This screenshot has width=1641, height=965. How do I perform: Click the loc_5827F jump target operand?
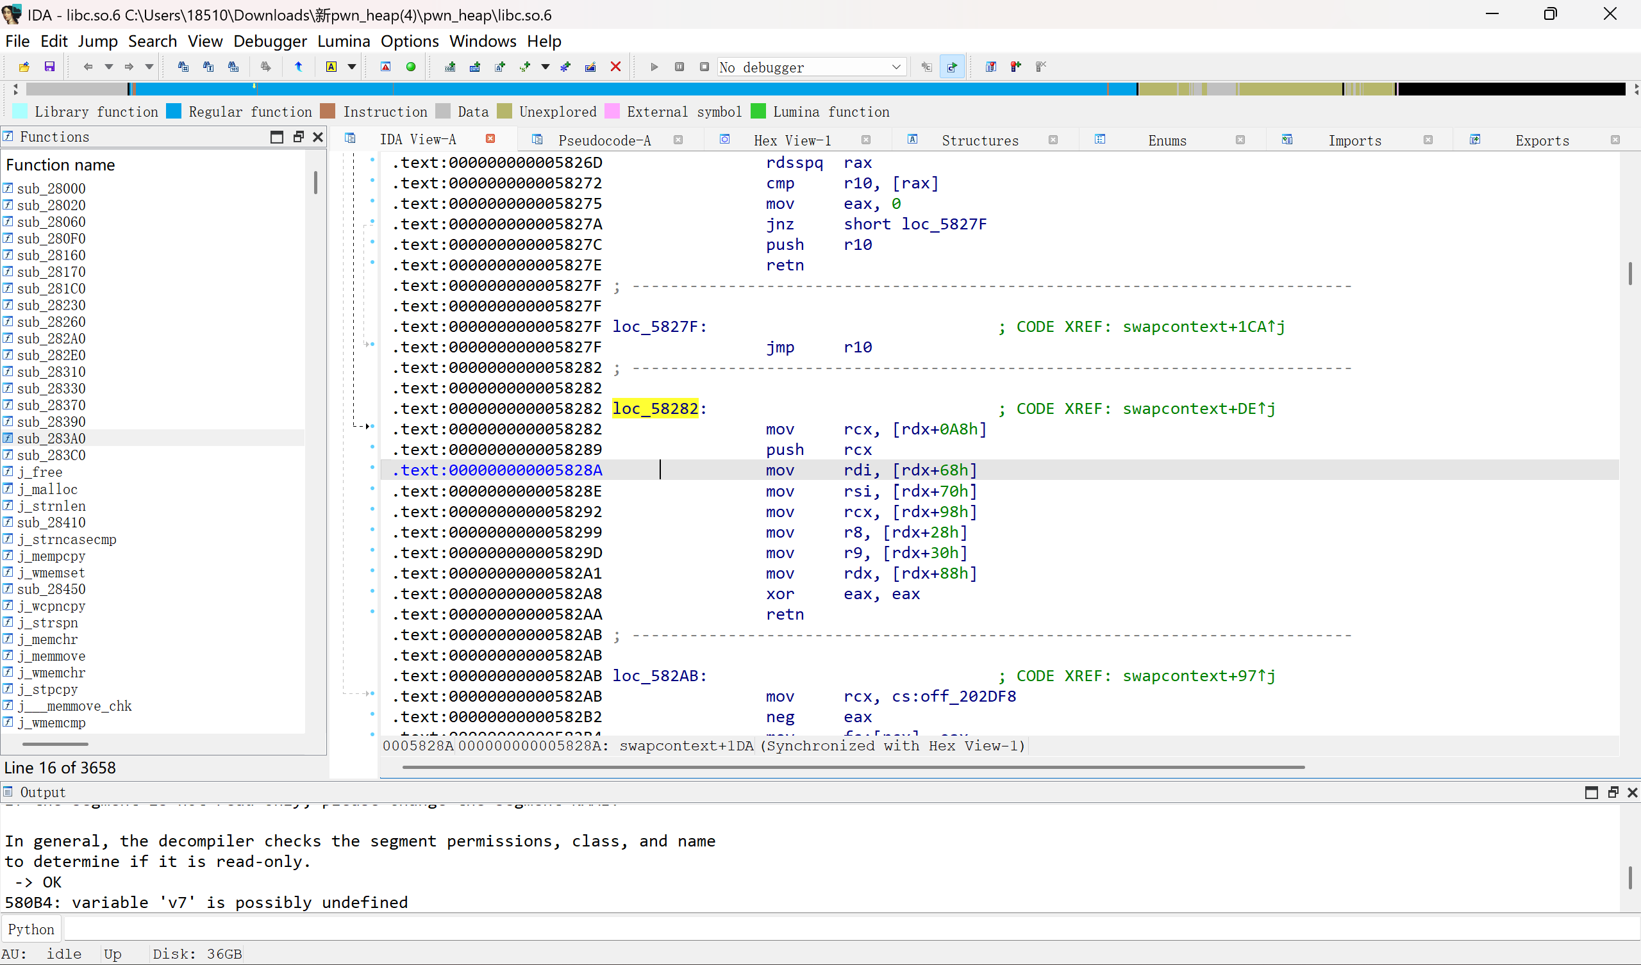coord(944,224)
